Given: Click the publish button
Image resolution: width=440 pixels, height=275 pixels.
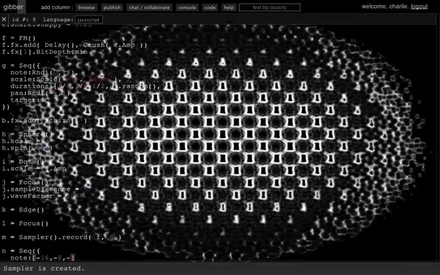Looking at the screenshot, I should pos(112,7).
